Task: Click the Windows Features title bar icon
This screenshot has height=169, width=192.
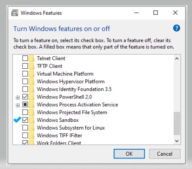Action: (15, 13)
